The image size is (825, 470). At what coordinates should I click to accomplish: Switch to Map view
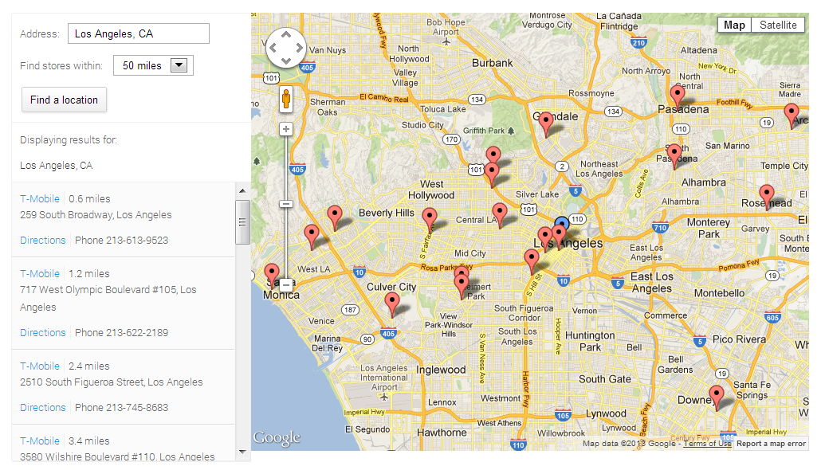pyautogui.click(x=733, y=25)
